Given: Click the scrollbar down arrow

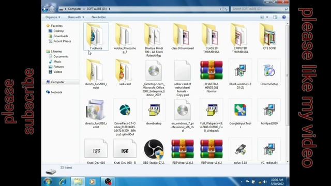Looking at the screenshot, I should 288,162.
